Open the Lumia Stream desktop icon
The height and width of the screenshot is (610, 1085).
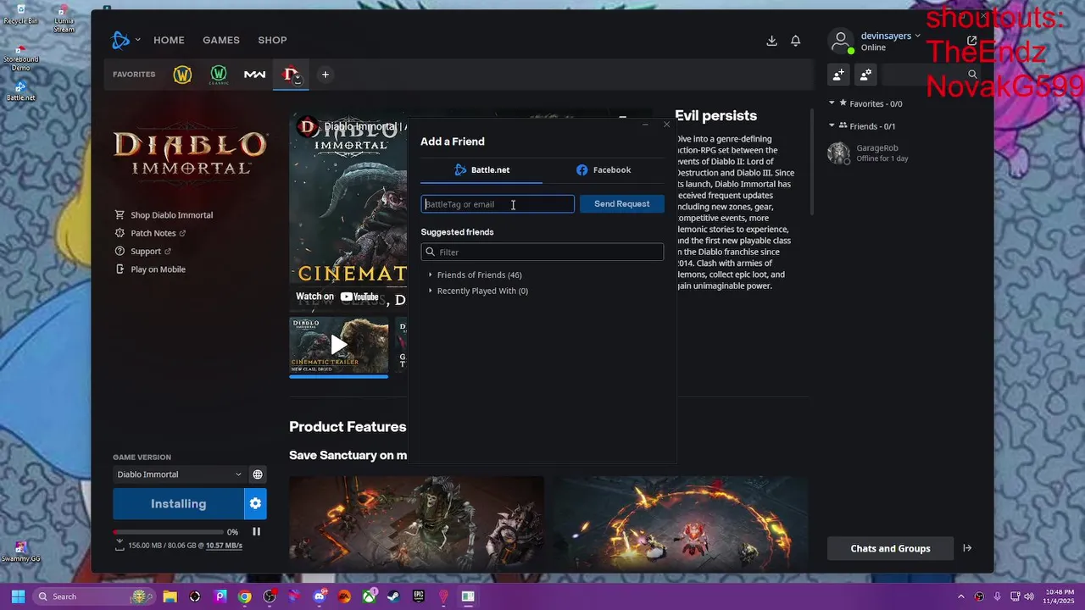[64, 18]
